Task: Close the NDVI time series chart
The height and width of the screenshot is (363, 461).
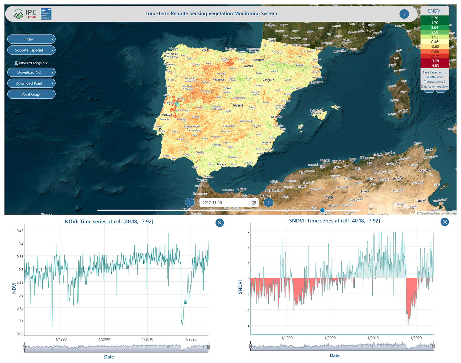Action: [219, 223]
